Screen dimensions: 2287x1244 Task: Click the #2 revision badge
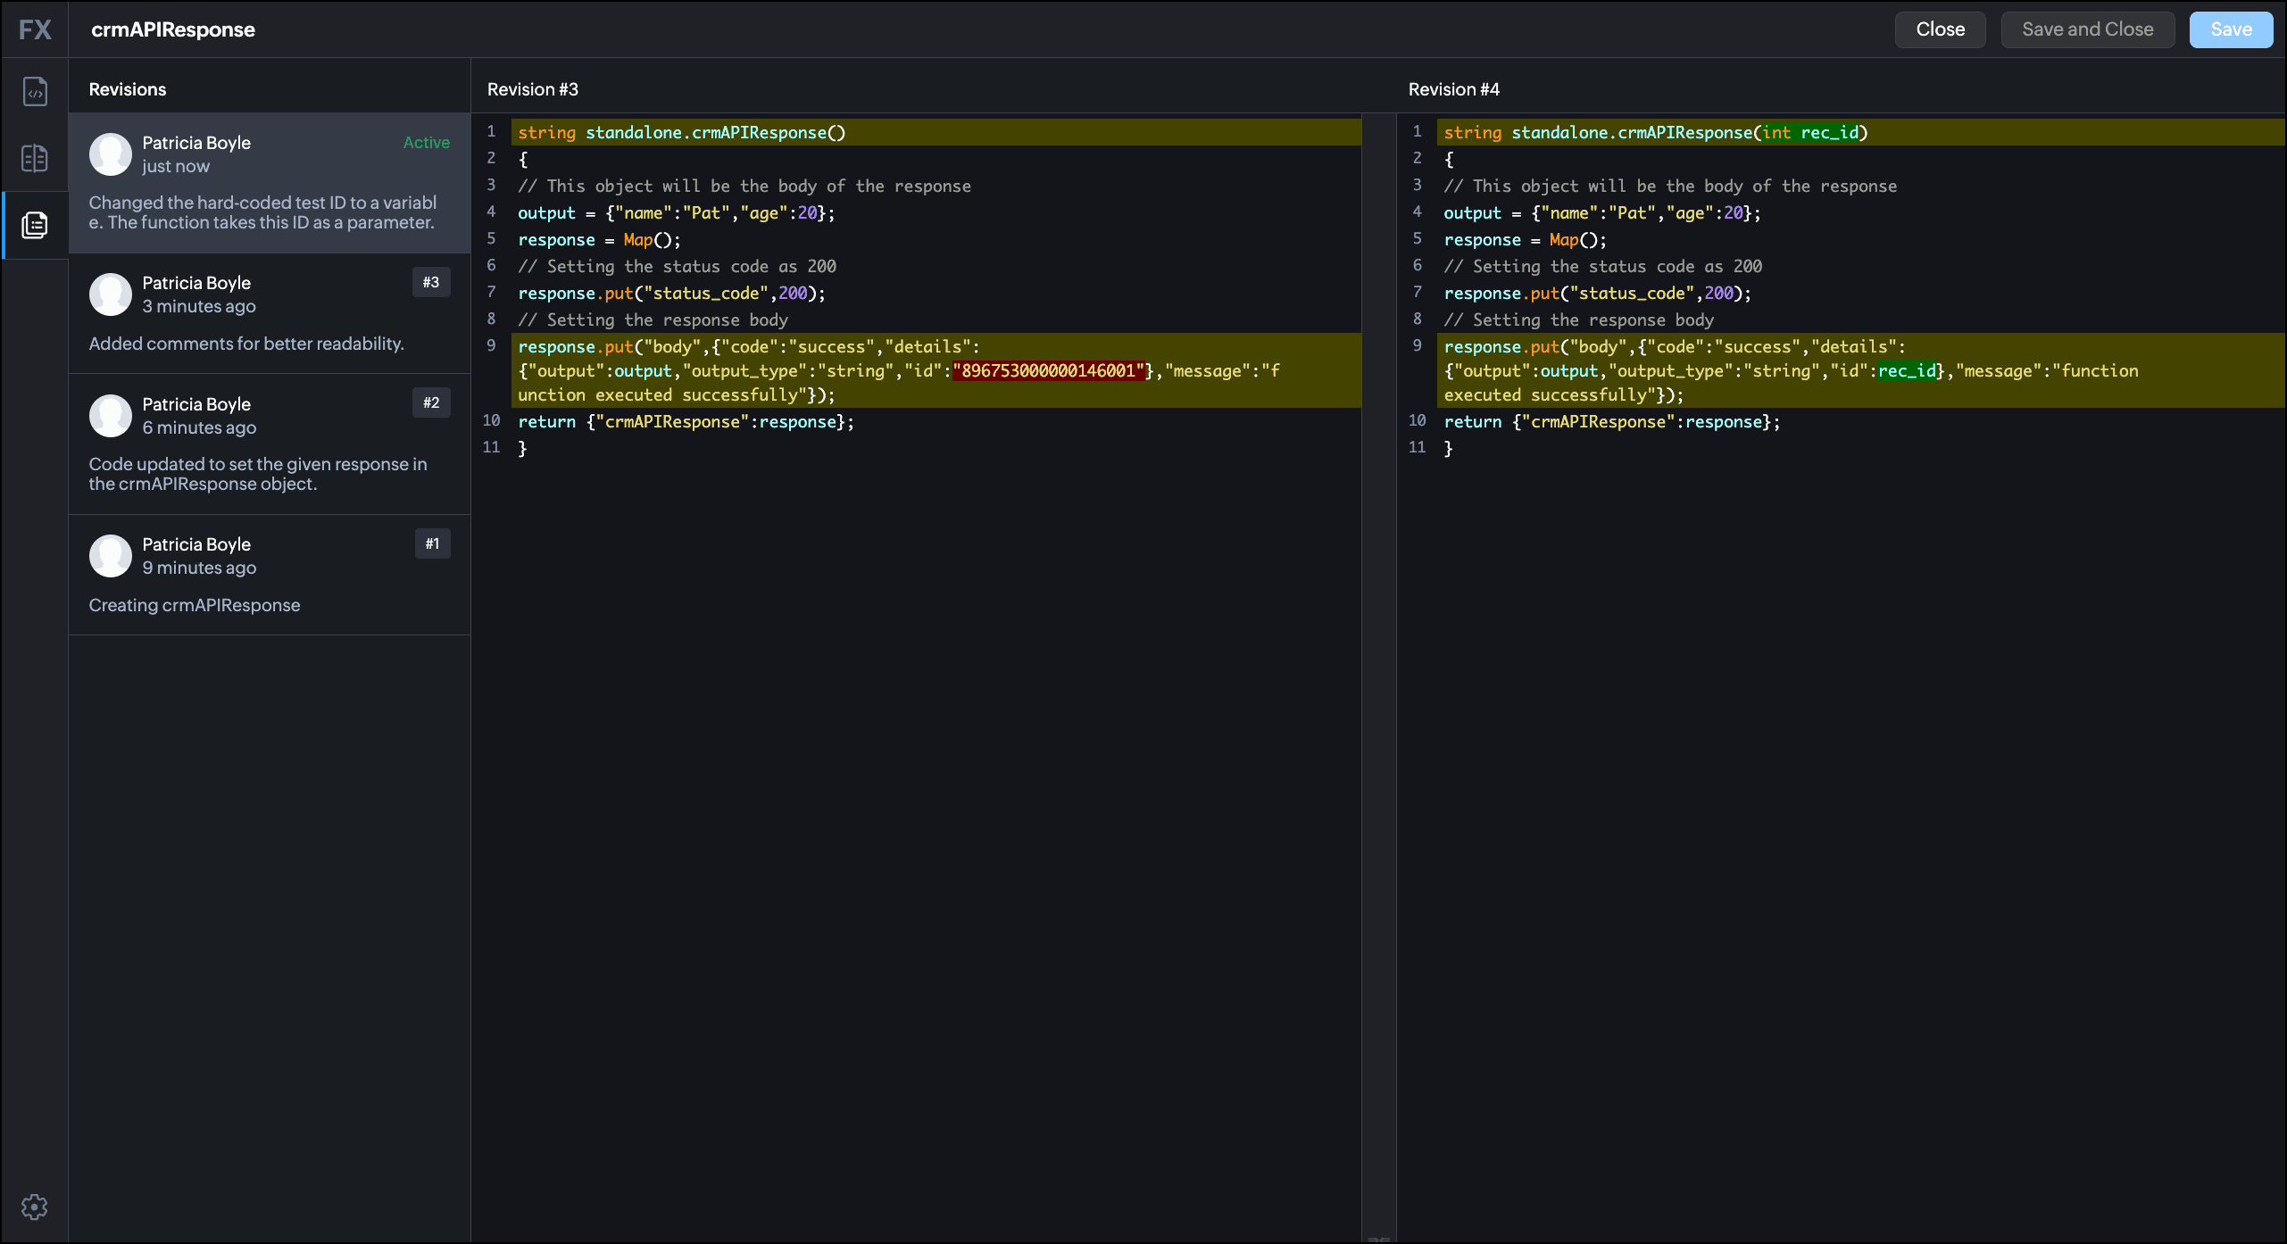tap(431, 402)
